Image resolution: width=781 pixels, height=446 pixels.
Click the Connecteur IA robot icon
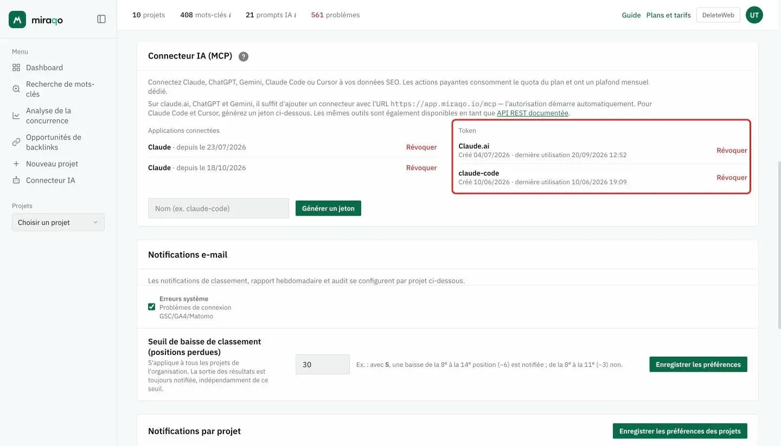(x=16, y=180)
